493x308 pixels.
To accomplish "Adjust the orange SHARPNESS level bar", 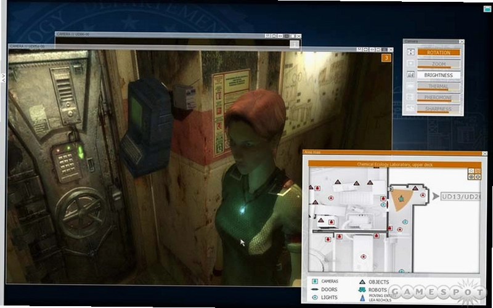I will [433, 112].
